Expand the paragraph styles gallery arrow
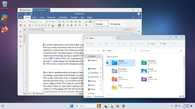 [125, 24]
